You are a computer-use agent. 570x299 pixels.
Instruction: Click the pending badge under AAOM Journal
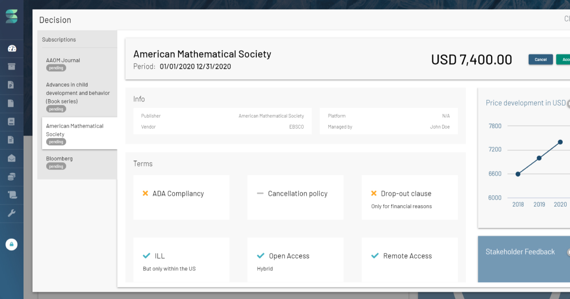(x=56, y=68)
